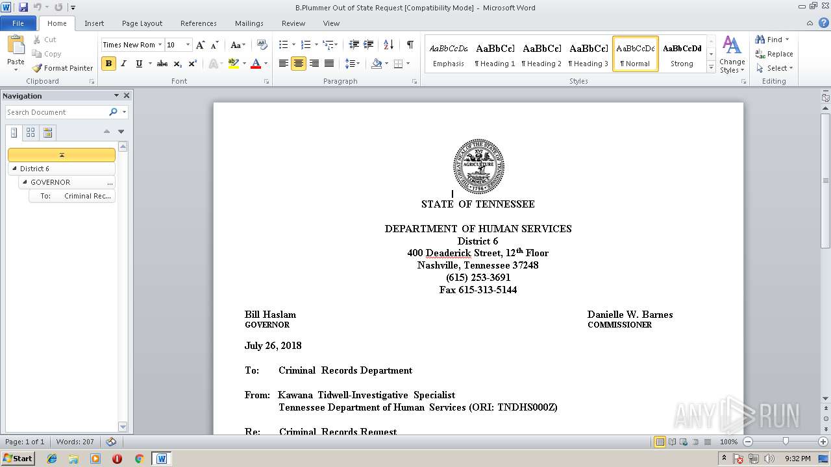
Task: Open the font name dropdown
Action: pyautogui.click(x=160, y=45)
